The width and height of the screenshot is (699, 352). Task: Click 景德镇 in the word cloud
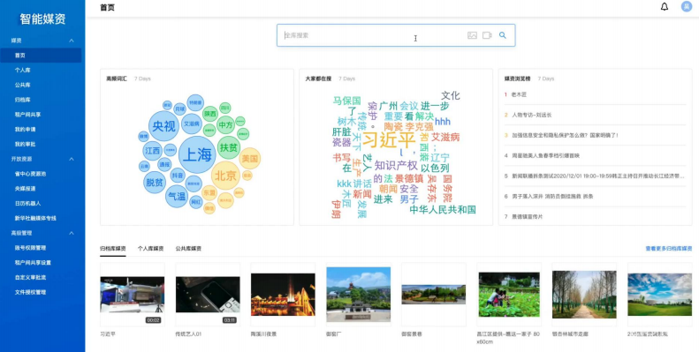coord(409,178)
